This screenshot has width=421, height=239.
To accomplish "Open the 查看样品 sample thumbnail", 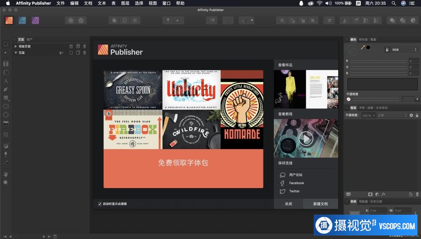I will click(x=306, y=89).
